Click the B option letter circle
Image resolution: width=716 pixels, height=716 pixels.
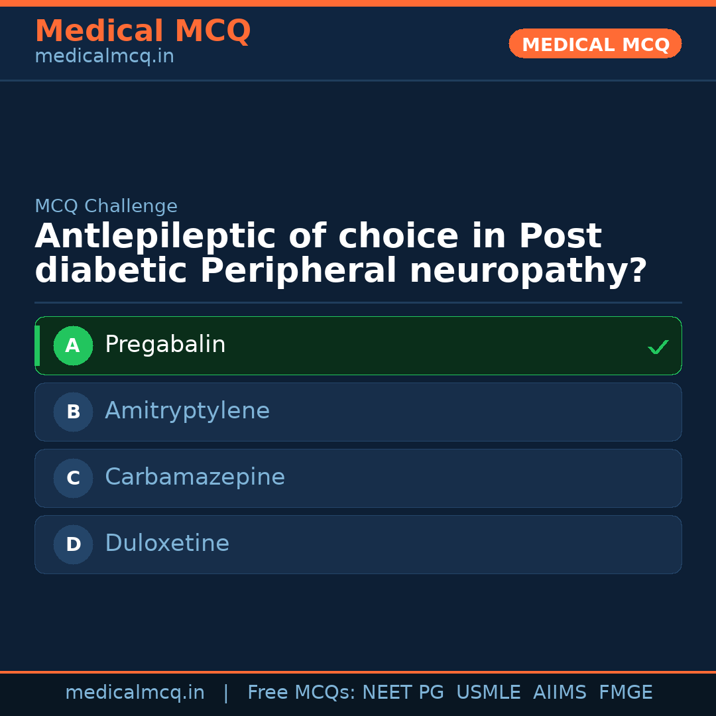tap(73, 412)
